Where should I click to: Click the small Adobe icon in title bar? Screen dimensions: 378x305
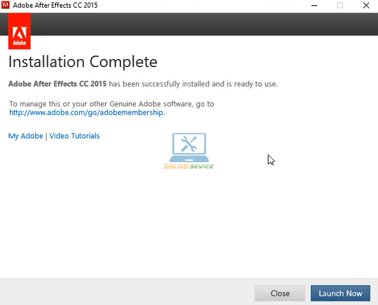(6, 6)
